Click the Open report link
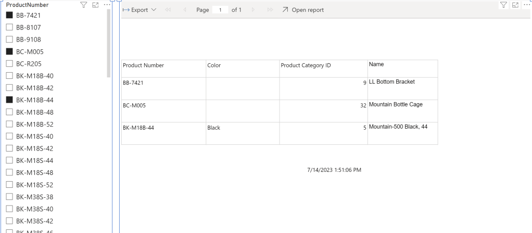 (x=303, y=10)
